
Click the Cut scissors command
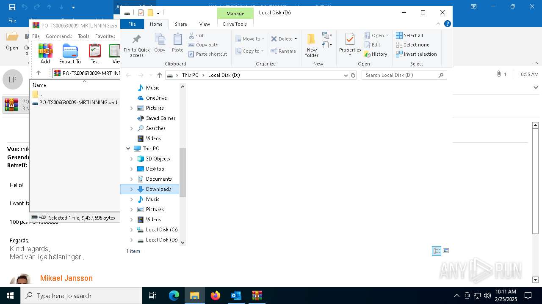[x=196, y=35]
